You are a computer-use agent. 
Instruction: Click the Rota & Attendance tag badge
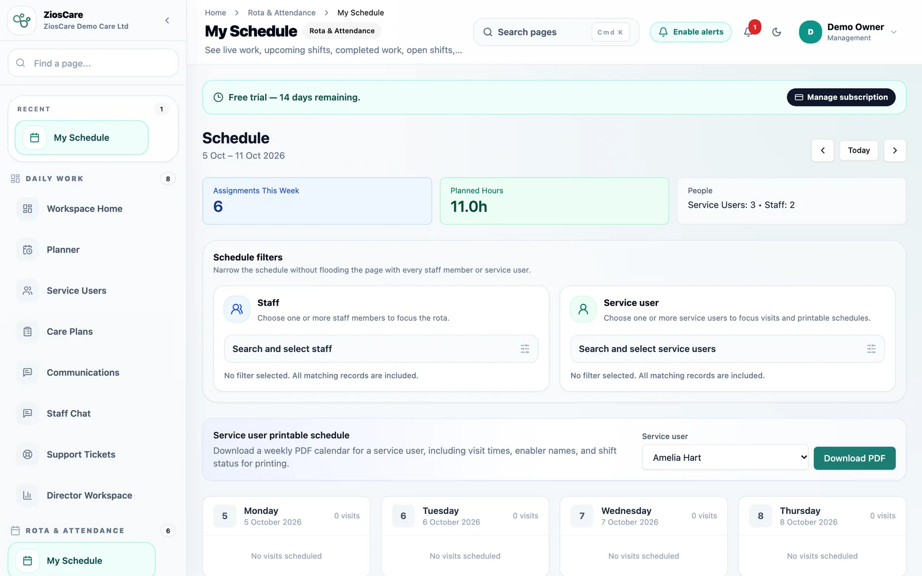(x=342, y=31)
